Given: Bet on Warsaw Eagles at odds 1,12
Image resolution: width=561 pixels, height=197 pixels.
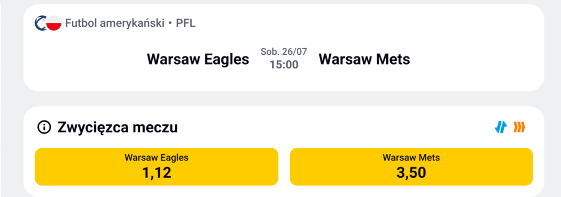Looking at the screenshot, I should (156, 166).
